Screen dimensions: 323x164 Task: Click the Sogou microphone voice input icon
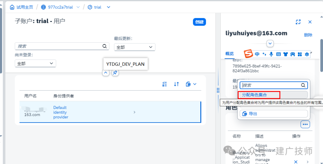[271, 54]
